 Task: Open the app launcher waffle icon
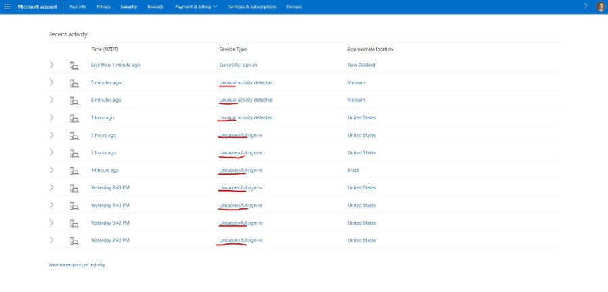click(x=7, y=7)
